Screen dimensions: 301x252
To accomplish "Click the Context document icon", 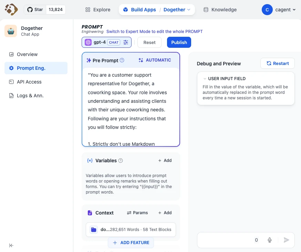I will (x=90, y=213).
